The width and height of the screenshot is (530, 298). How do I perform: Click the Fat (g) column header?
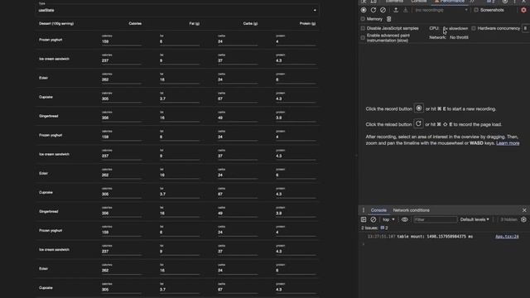click(195, 24)
